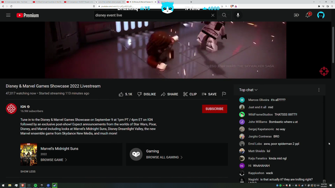The image size is (335, 188).
Task: Open the account avatar menu
Action: point(321,15)
